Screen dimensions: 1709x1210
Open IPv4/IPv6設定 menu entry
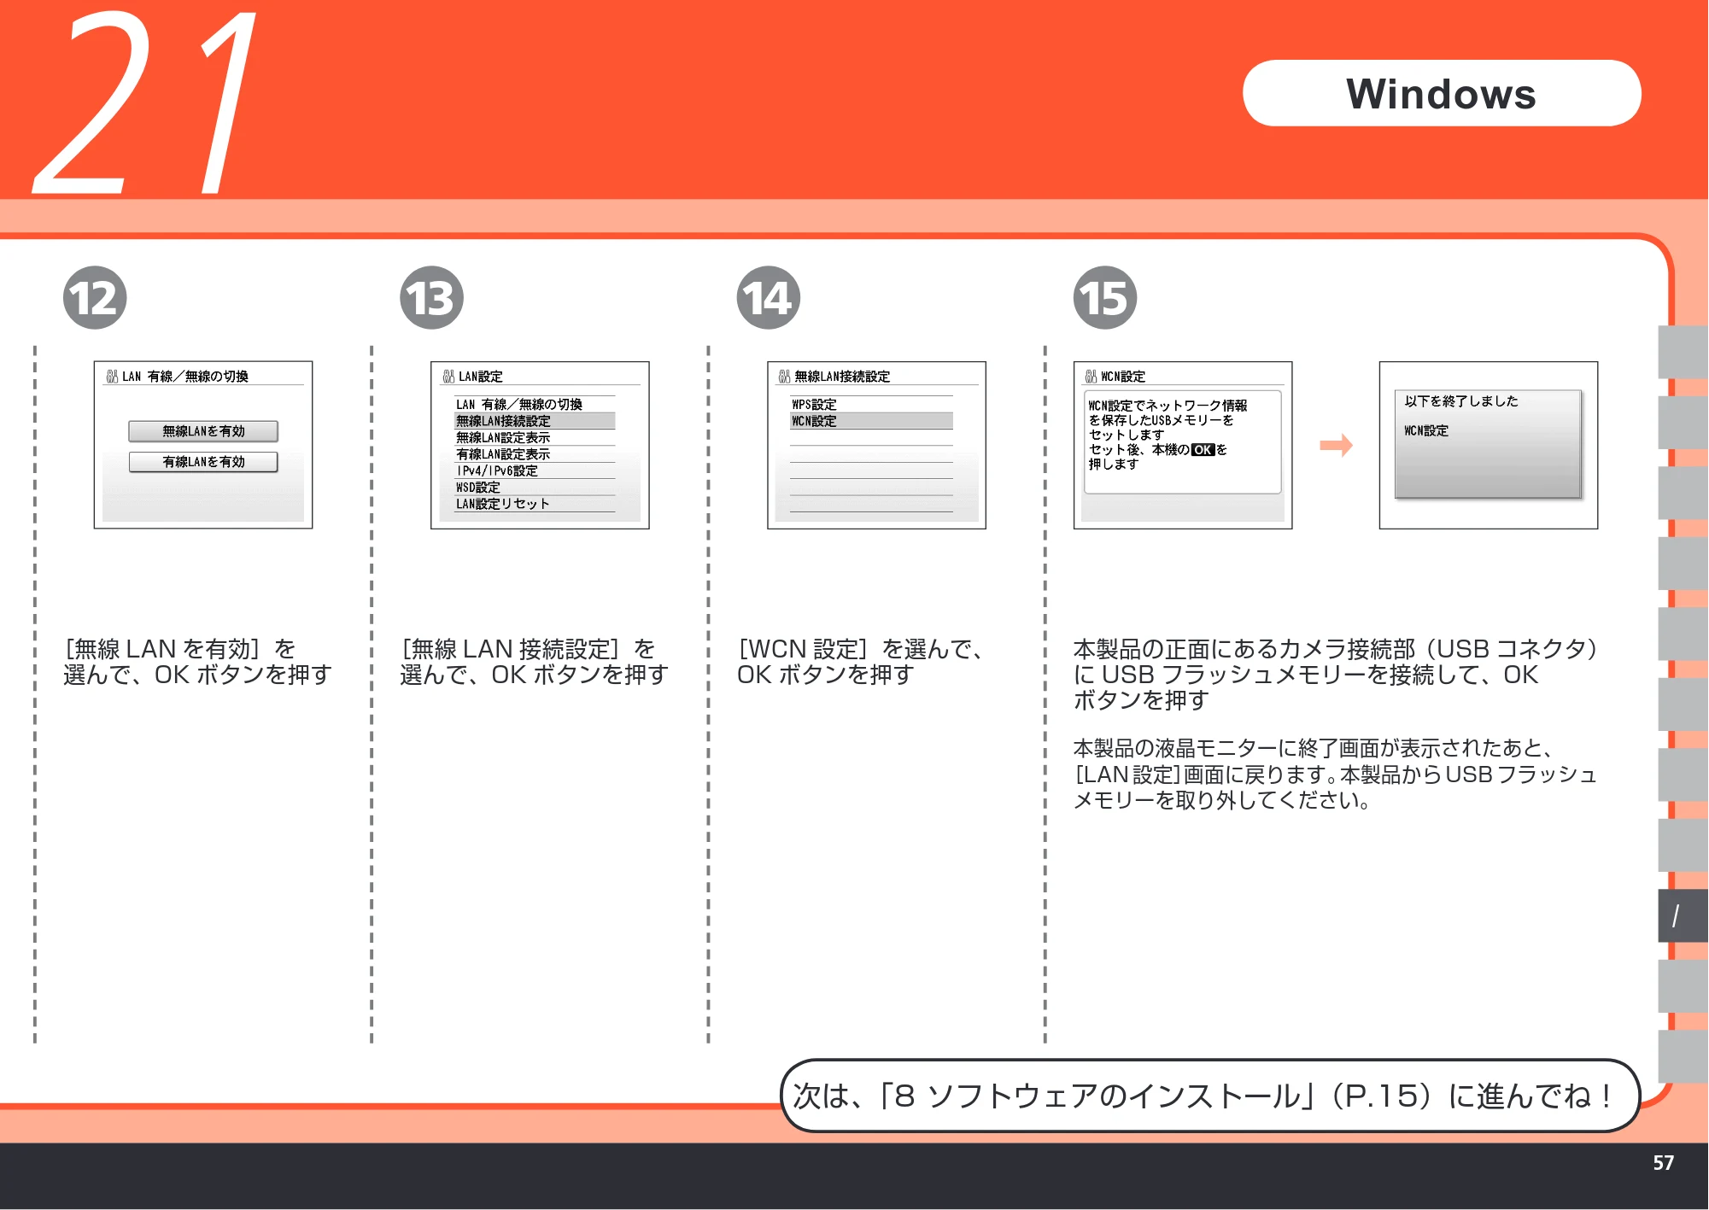tap(535, 471)
